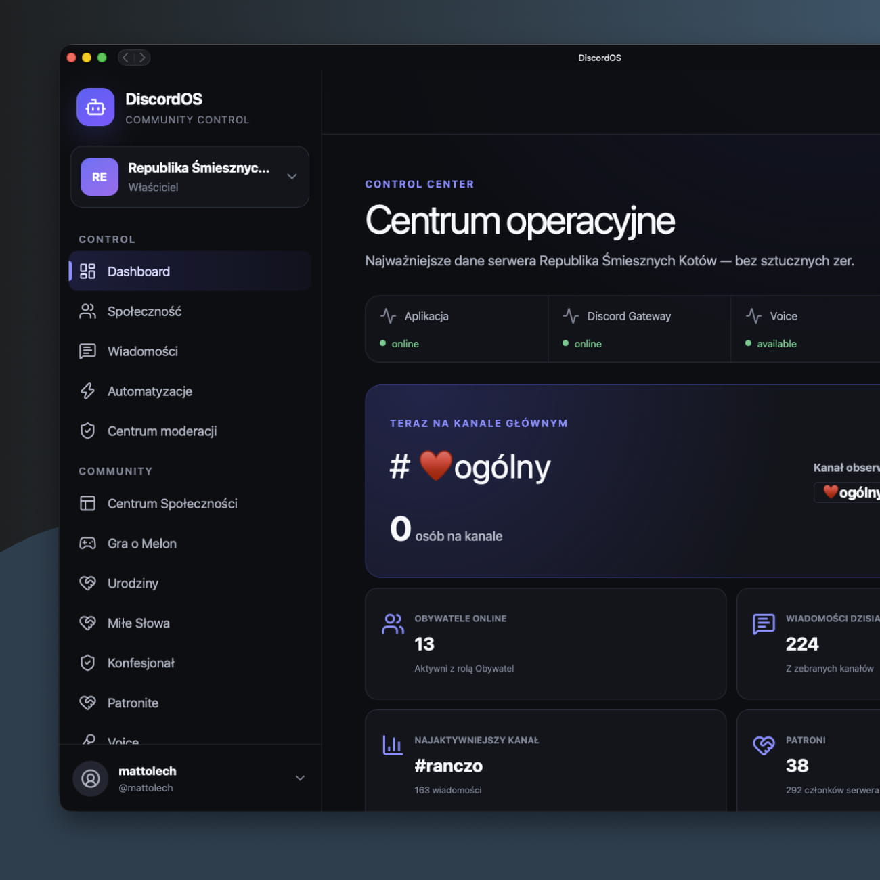The height and width of the screenshot is (880, 880).
Task: Click the Aplikacja activity pulse icon
Action: click(388, 316)
